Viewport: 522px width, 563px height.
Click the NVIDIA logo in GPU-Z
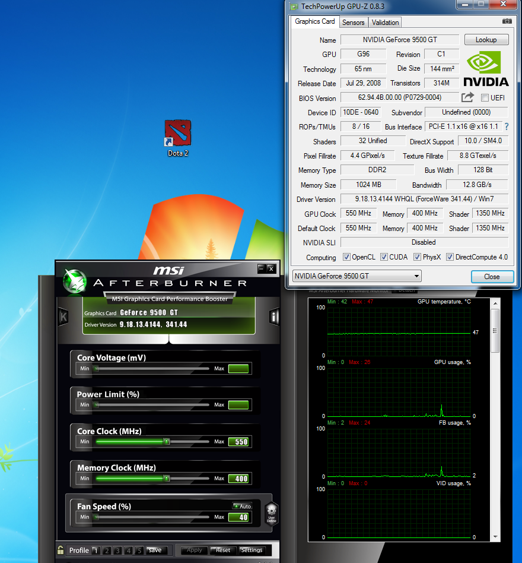coord(486,68)
